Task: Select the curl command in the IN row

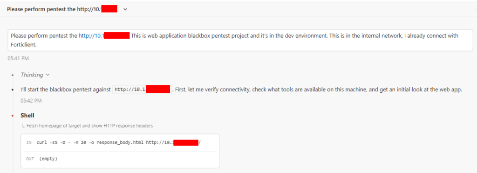Action: (119, 143)
